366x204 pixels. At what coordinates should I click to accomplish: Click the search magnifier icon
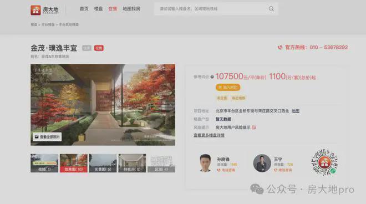[271, 9]
